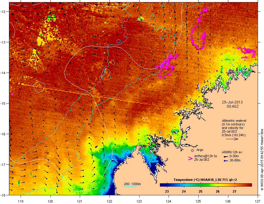
Task: Click the dark red end of temperature colorbar
Action: coord(250,185)
